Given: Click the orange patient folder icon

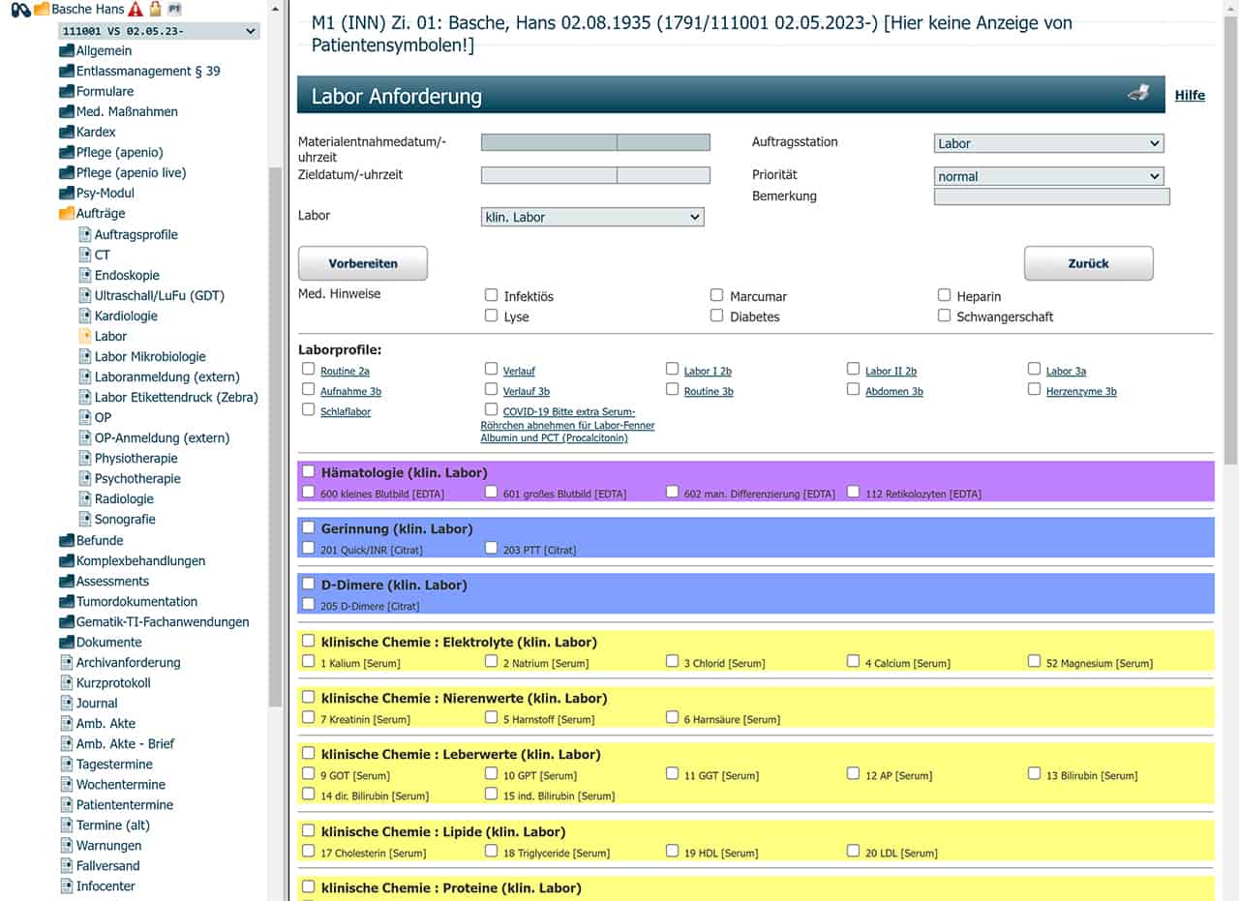Looking at the screenshot, I should (x=41, y=10).
